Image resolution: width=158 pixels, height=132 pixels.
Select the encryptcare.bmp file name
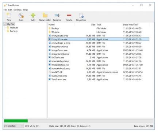pos(60,36)
